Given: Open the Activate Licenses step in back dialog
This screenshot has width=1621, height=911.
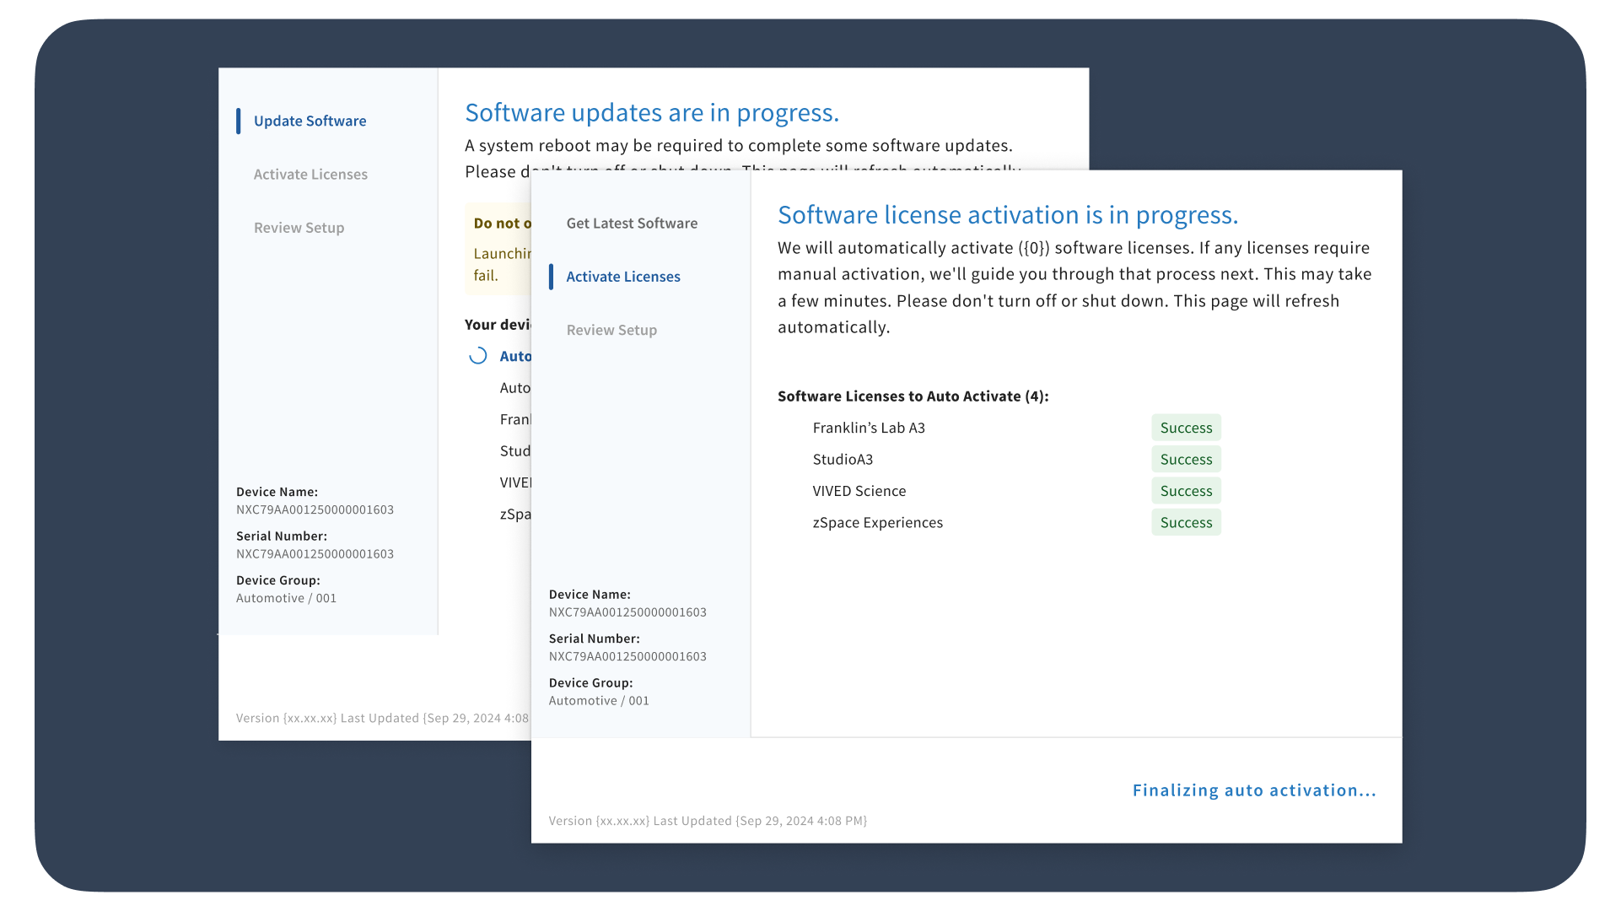Looking at the screenshot, I should (310, 174).
